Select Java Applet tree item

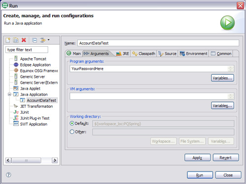click(30, 89)
